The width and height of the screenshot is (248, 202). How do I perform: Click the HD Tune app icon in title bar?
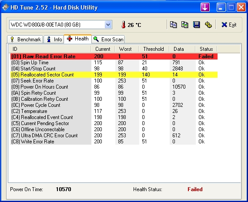[x=5, y=7]
